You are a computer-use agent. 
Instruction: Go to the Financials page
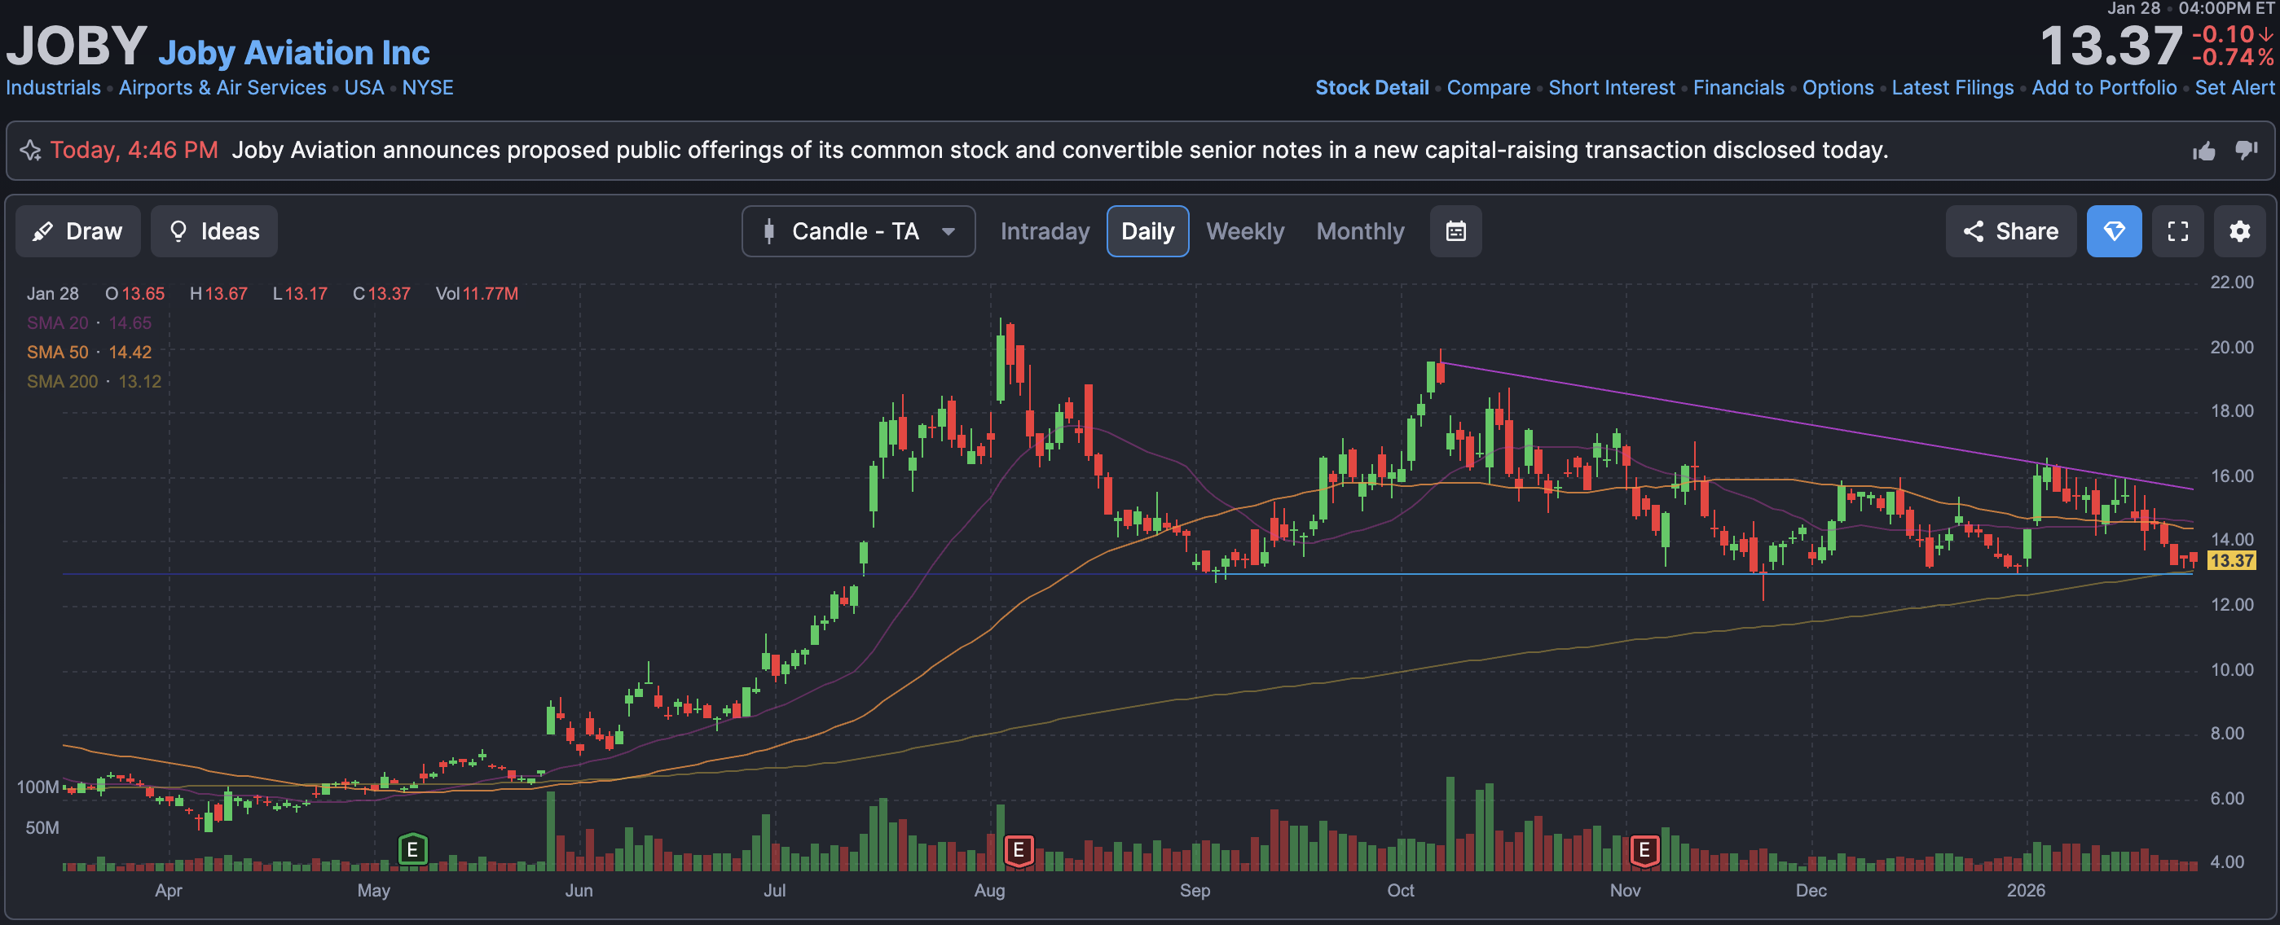[1737, 88]
